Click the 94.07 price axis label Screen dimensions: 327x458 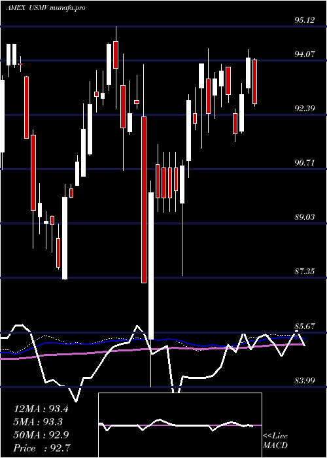(305, 54)
